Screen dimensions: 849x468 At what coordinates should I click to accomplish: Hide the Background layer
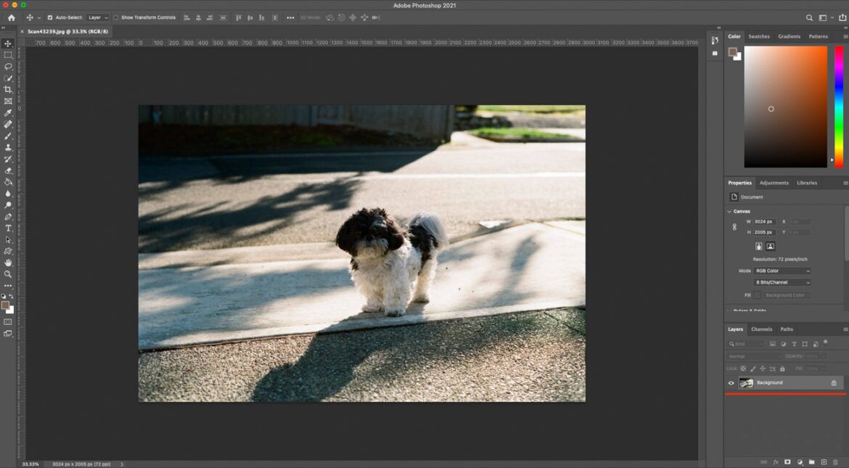point(731,382)
